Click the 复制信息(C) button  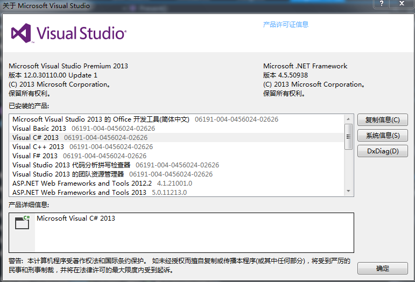pos(383,120)
